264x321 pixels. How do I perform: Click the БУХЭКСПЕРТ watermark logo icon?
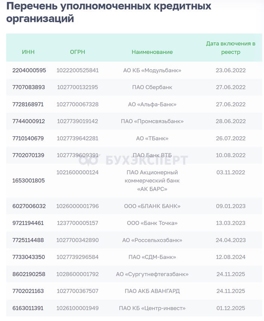point(87,160)
